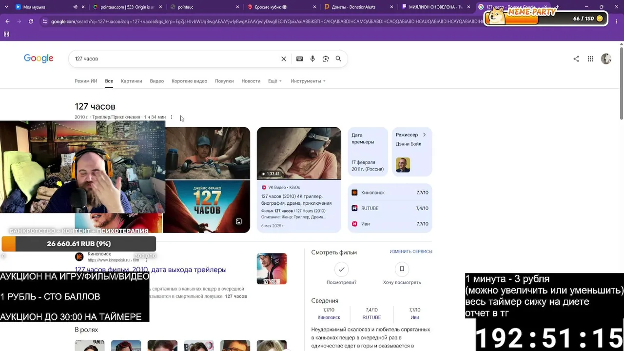Click director Дэнни Бойл's photo

point(403,165)
